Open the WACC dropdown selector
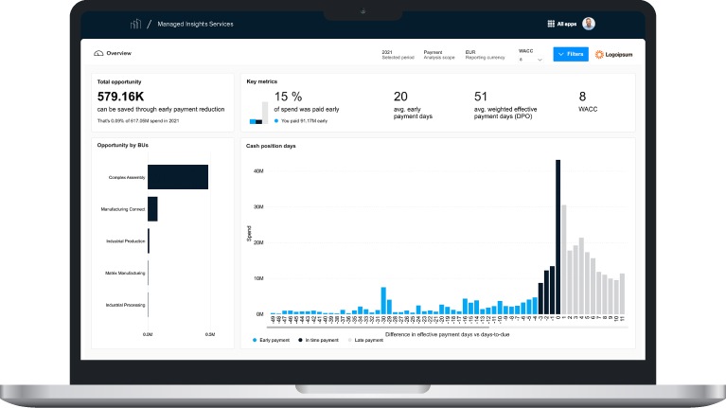726x408 pixels. click(530, 59)
